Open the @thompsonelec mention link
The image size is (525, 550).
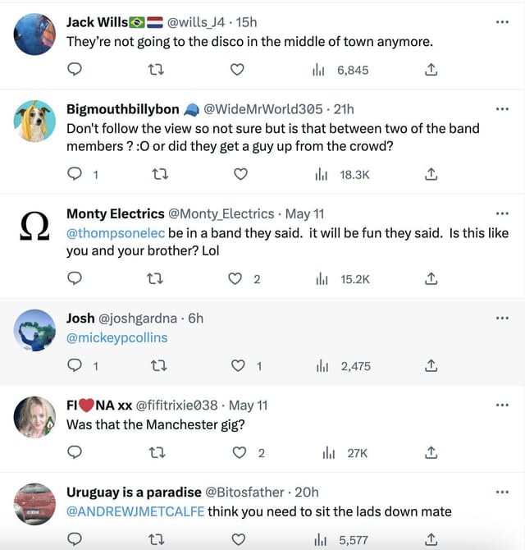click(116, 233)
